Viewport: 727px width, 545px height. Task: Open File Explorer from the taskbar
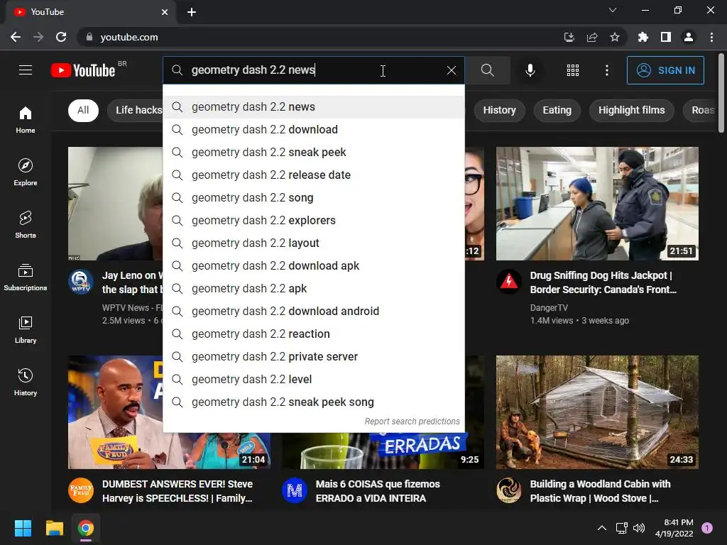pos(54,528)
